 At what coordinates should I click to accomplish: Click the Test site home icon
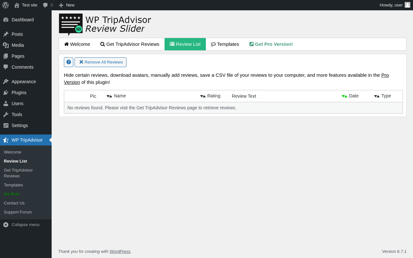click(x=17, y=5)
